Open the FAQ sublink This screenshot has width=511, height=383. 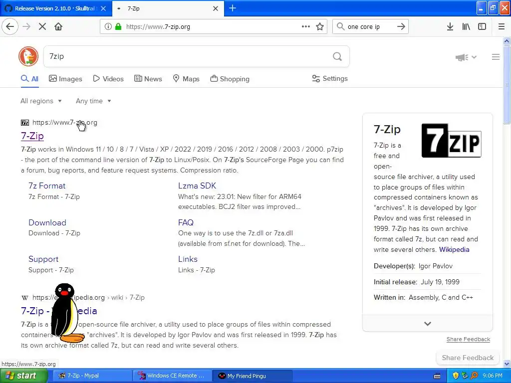point(186,222)
